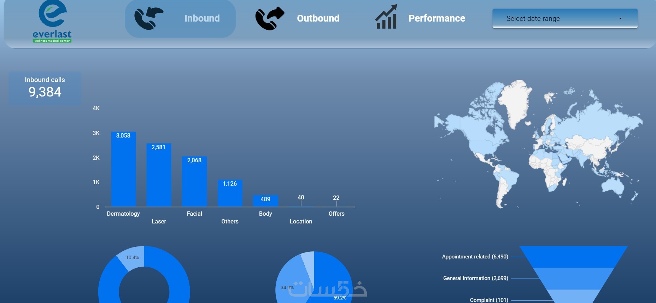The image size is (656, 303).
Task: Click the Complaint (101) funnel label
Action: pos(489,300)
